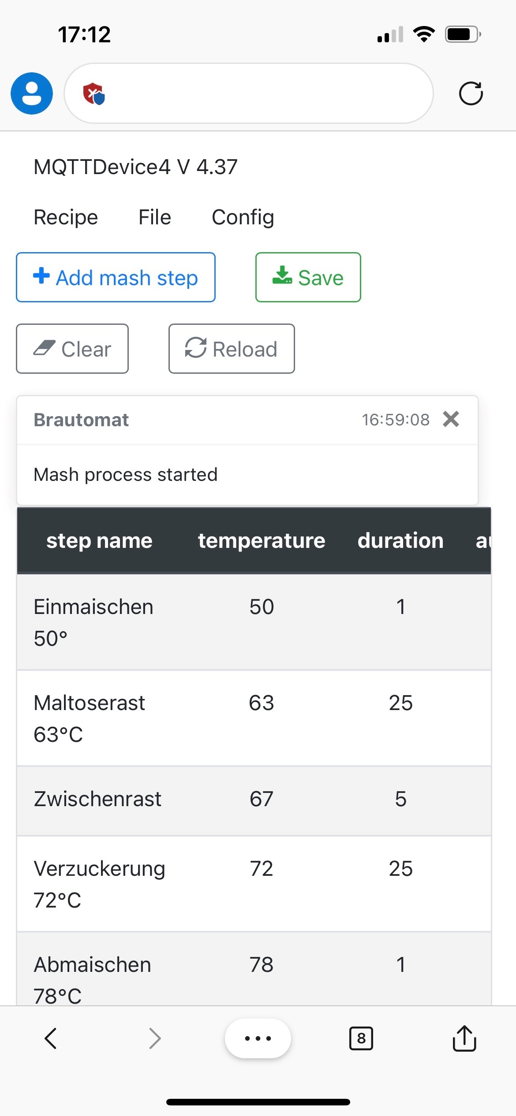The height and width of the screenshot is (1116, 516).
Task: Select the Maltoserast 63°C step row
Action: coord(254,718)
